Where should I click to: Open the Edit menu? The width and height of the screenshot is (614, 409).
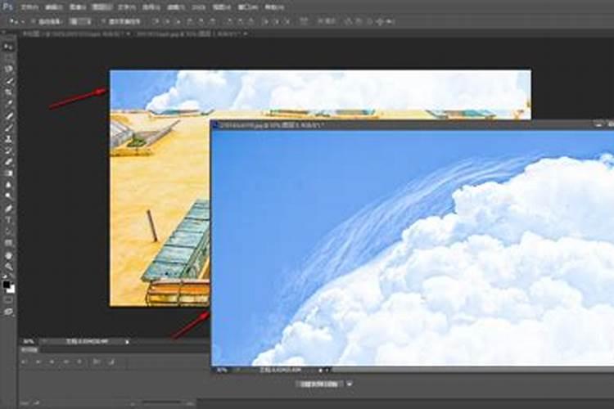tap(54, 7)
